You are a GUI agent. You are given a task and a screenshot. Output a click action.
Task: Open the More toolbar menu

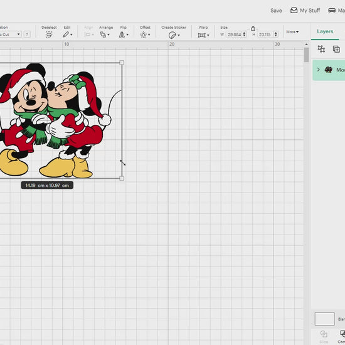coord(292,32)
